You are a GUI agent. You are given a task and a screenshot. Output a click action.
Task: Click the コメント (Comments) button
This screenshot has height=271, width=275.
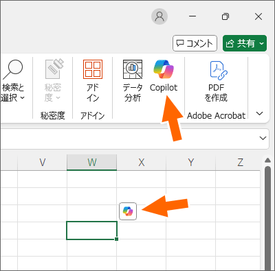click(x=195, y=43)
